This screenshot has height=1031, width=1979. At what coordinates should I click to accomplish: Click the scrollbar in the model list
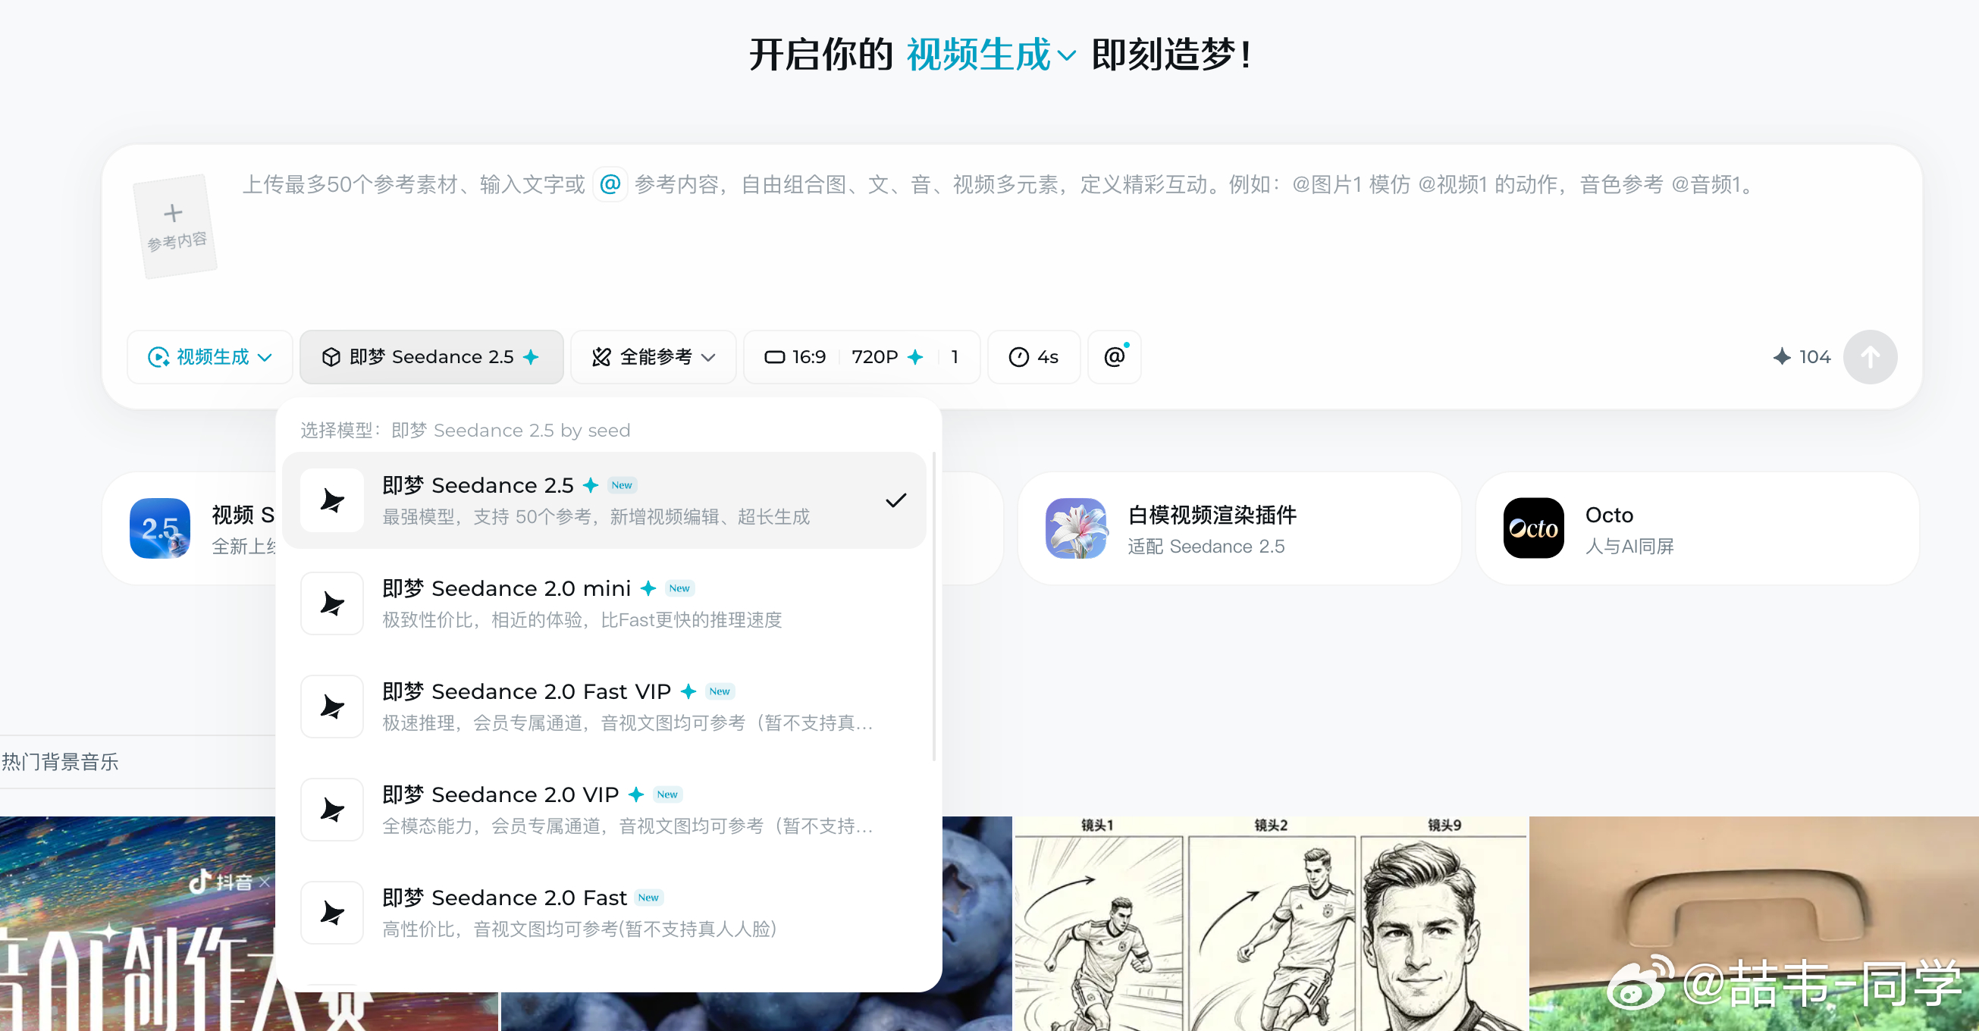[x=933, y=606]
